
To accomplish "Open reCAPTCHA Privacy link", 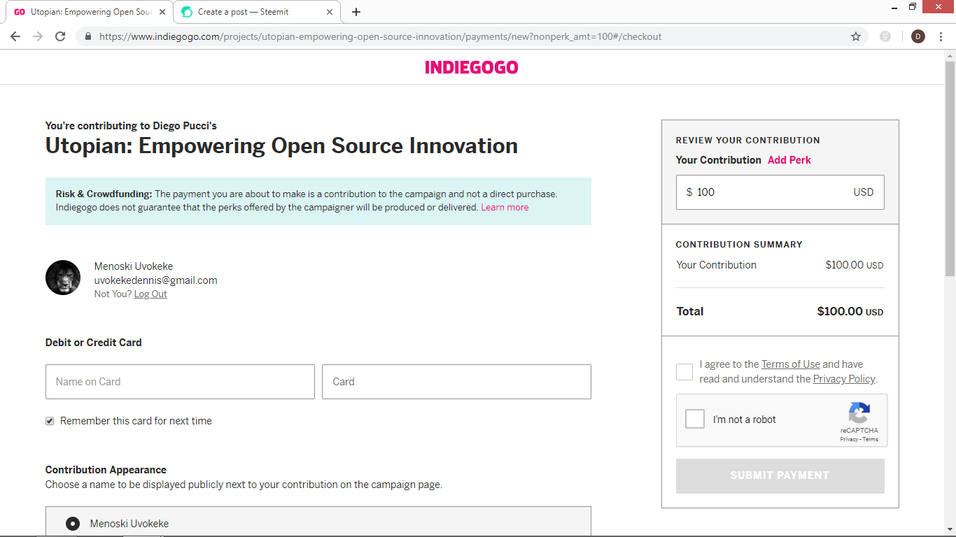I will click(850, 440).
